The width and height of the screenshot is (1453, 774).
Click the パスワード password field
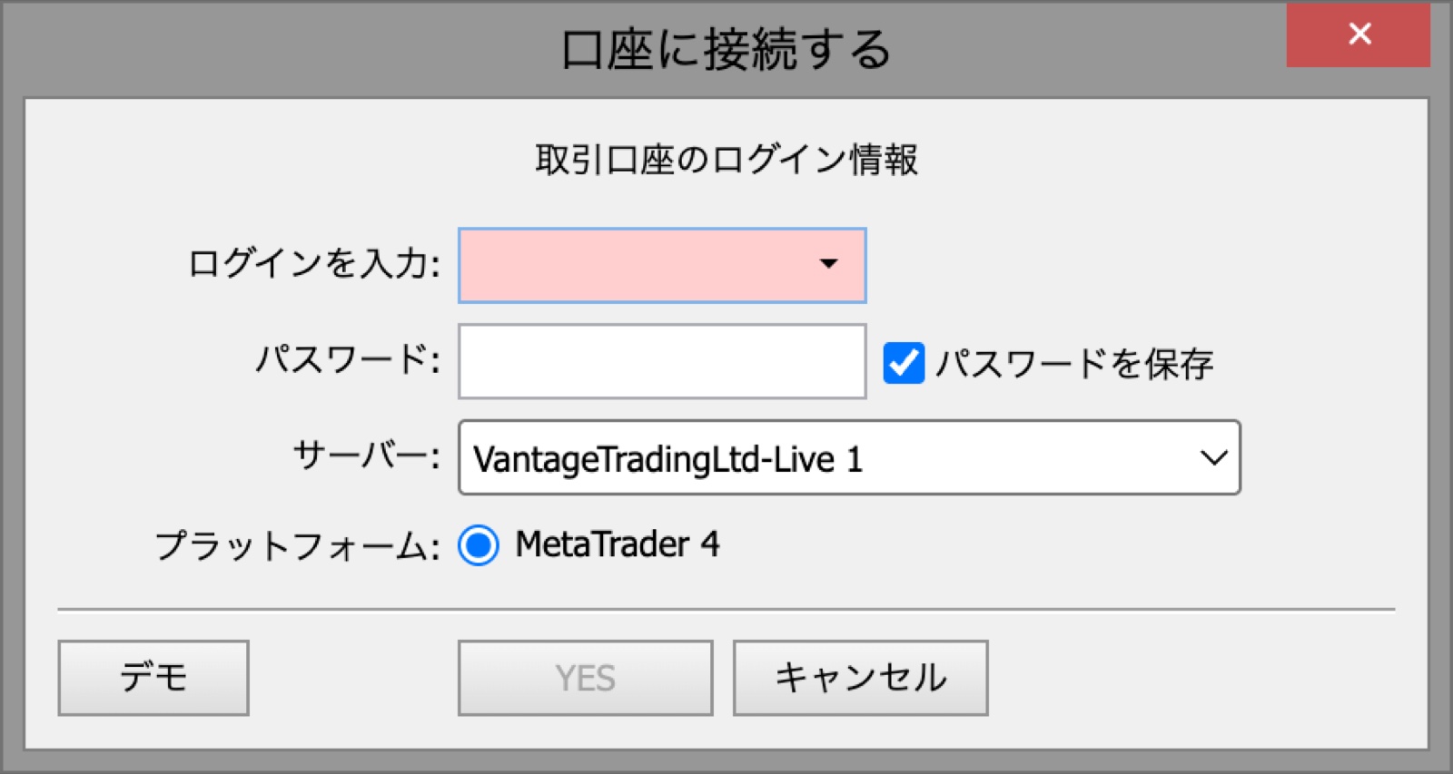(x=662, y=361)
